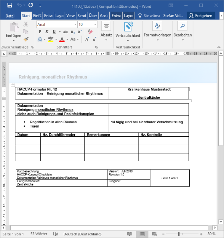Open the Bearbeiten search menu
The width and height of the screenshot is (224, 238).
click(x=183, y=26)
